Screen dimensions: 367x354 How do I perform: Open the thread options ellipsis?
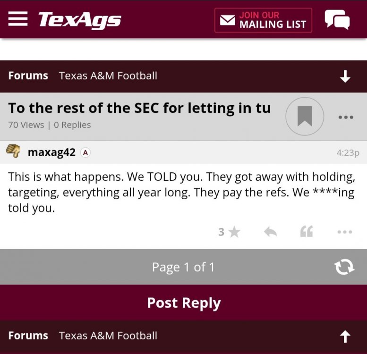pos(346,117)
